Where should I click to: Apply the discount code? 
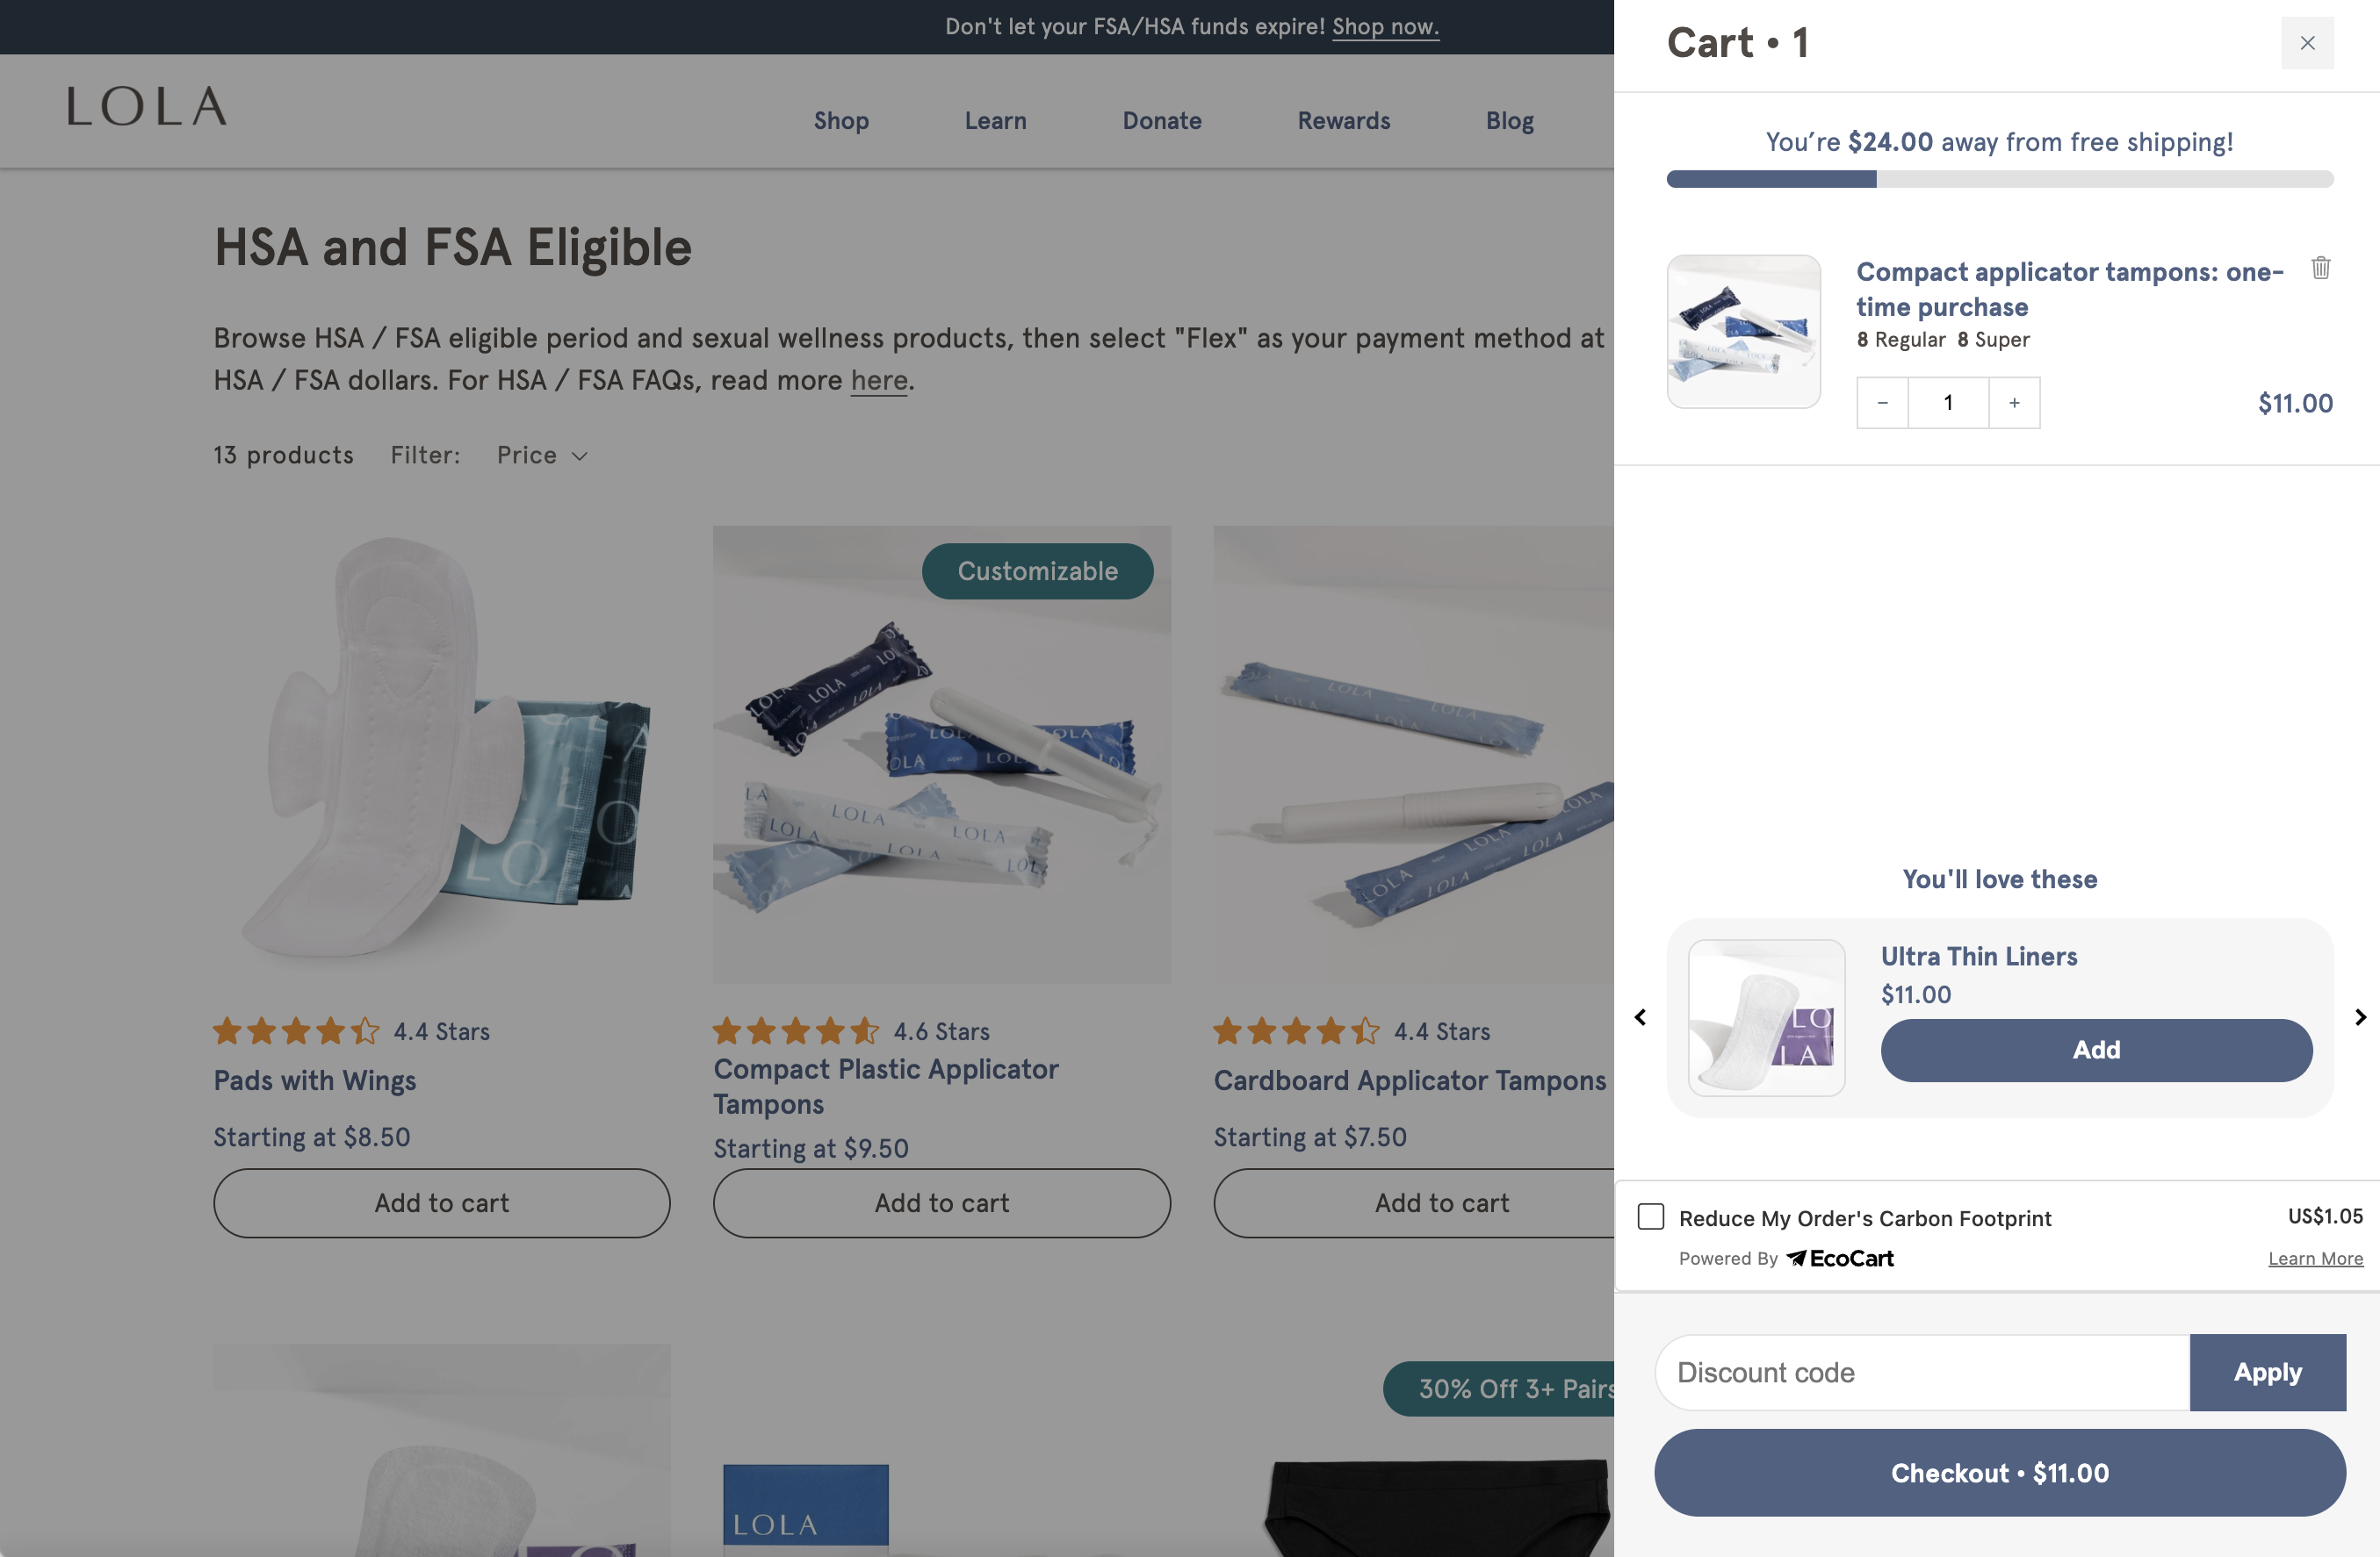tap(2267, 1372)
